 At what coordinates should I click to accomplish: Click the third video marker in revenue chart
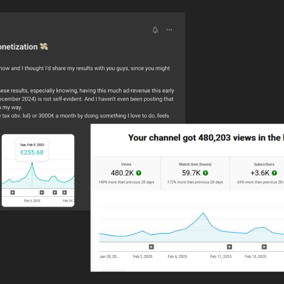click(54, 192)
